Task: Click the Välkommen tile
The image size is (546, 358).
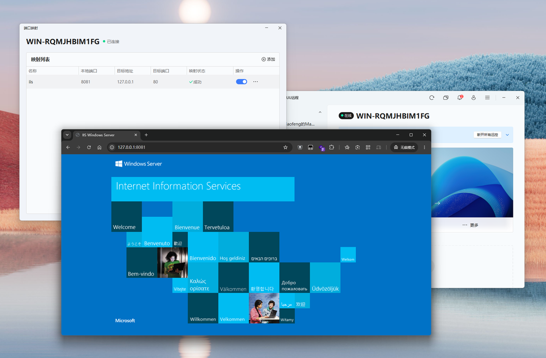Action: tap(234, 278)
